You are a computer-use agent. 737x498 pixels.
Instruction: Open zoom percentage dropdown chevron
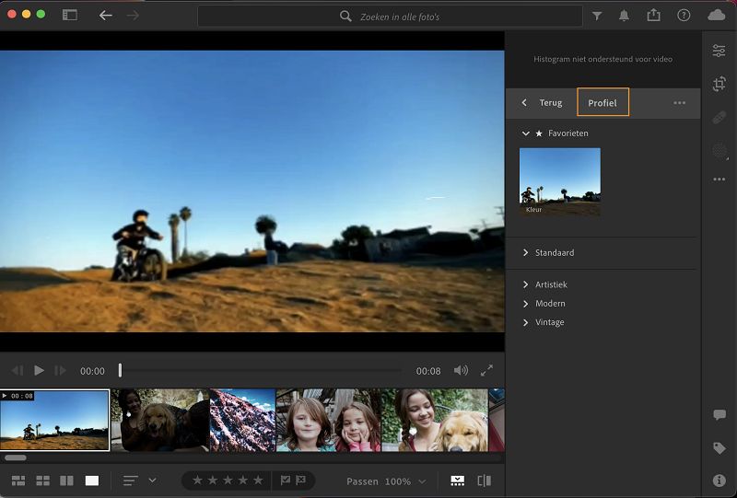(422, 481)
